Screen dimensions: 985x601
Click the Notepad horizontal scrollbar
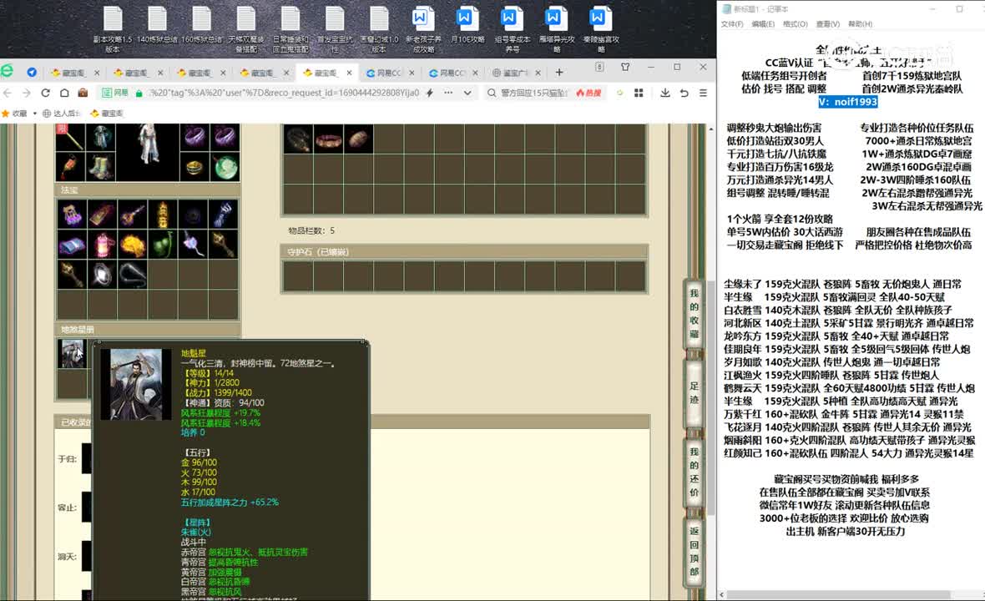tap(838, 594)
